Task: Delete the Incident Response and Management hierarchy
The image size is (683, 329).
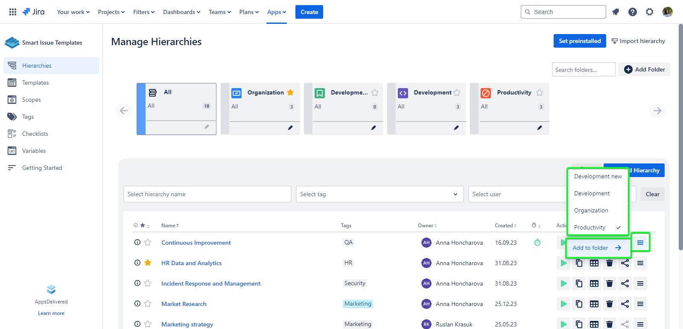Action: [610, 283]
